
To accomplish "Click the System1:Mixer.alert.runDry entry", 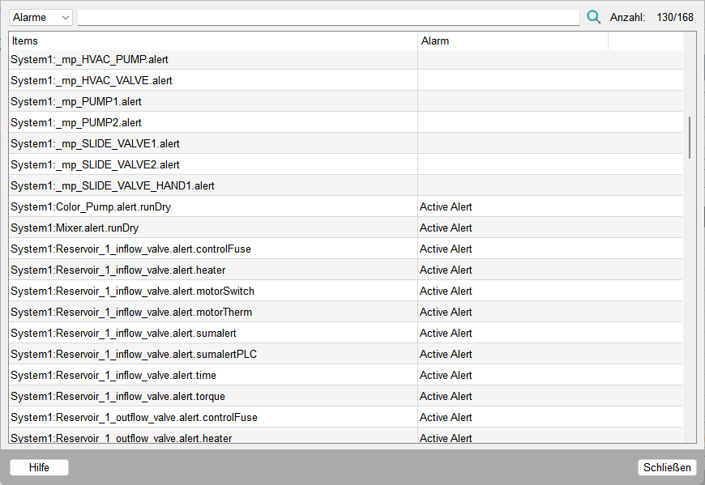I will (x=75, y=228).
